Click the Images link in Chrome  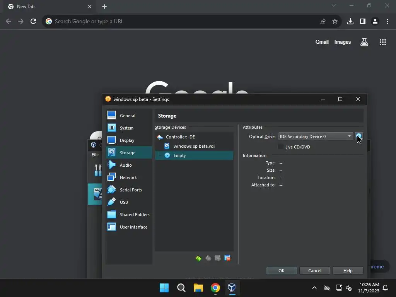coord(343,42)
